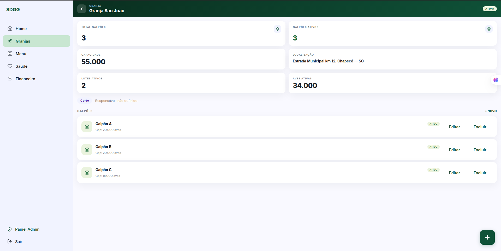This screenshot has height=251, width=501.
Task: Click the Granja São João title
Action: point(107,11)
